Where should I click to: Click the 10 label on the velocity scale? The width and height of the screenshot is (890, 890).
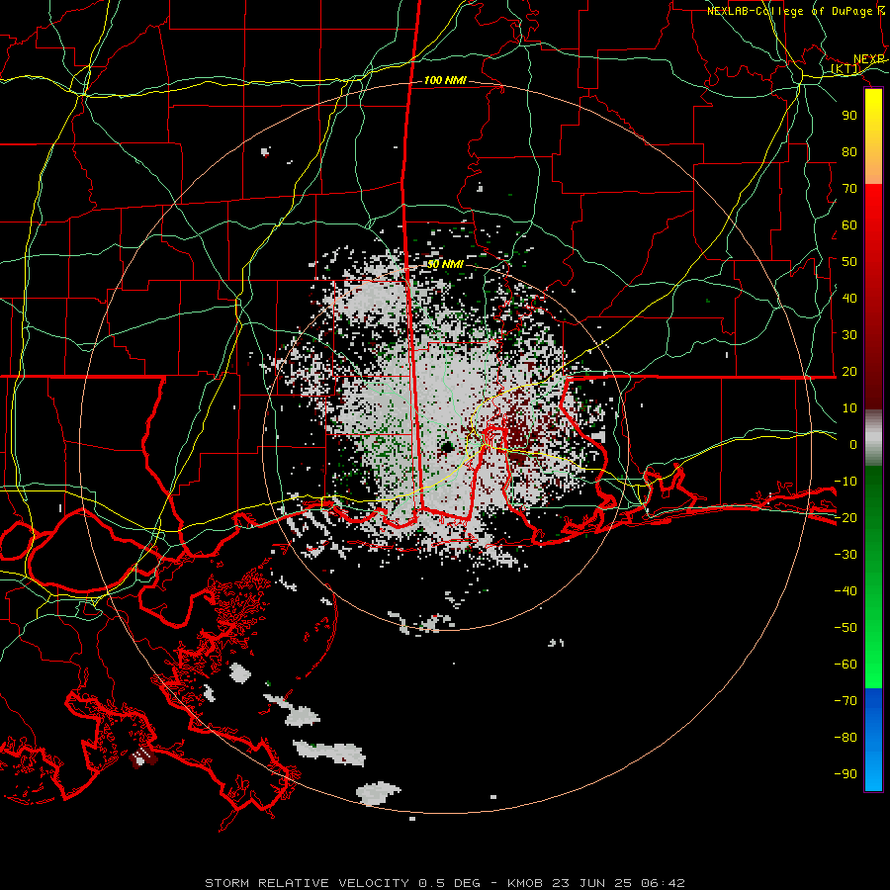pyautogui.click(x=849, y=408)
